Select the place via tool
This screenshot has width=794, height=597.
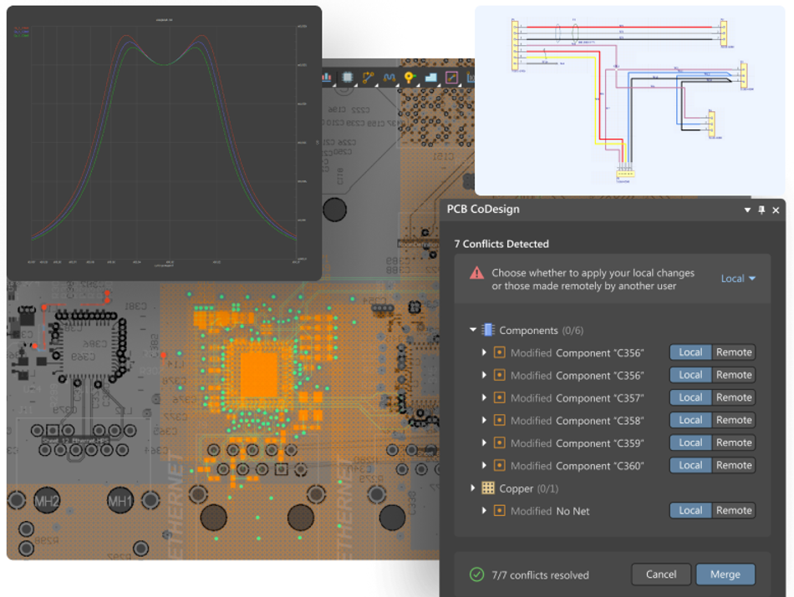pyautogui.click(x=409, y=77)
